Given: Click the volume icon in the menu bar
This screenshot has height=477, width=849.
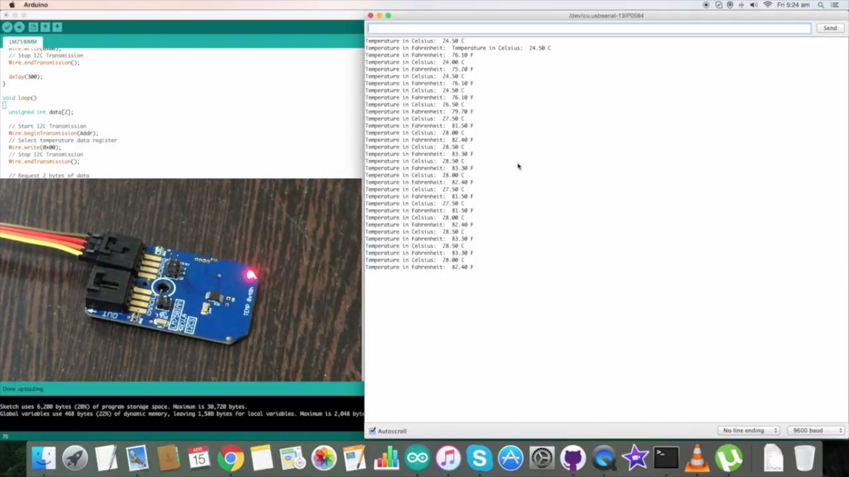Looking at the screenshot, I should 753,4.
